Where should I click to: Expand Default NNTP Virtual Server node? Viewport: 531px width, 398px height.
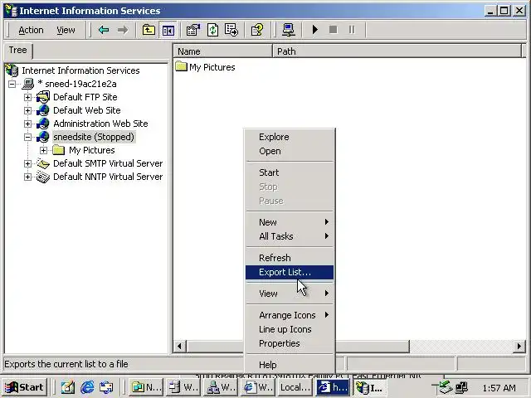point(27,177)
